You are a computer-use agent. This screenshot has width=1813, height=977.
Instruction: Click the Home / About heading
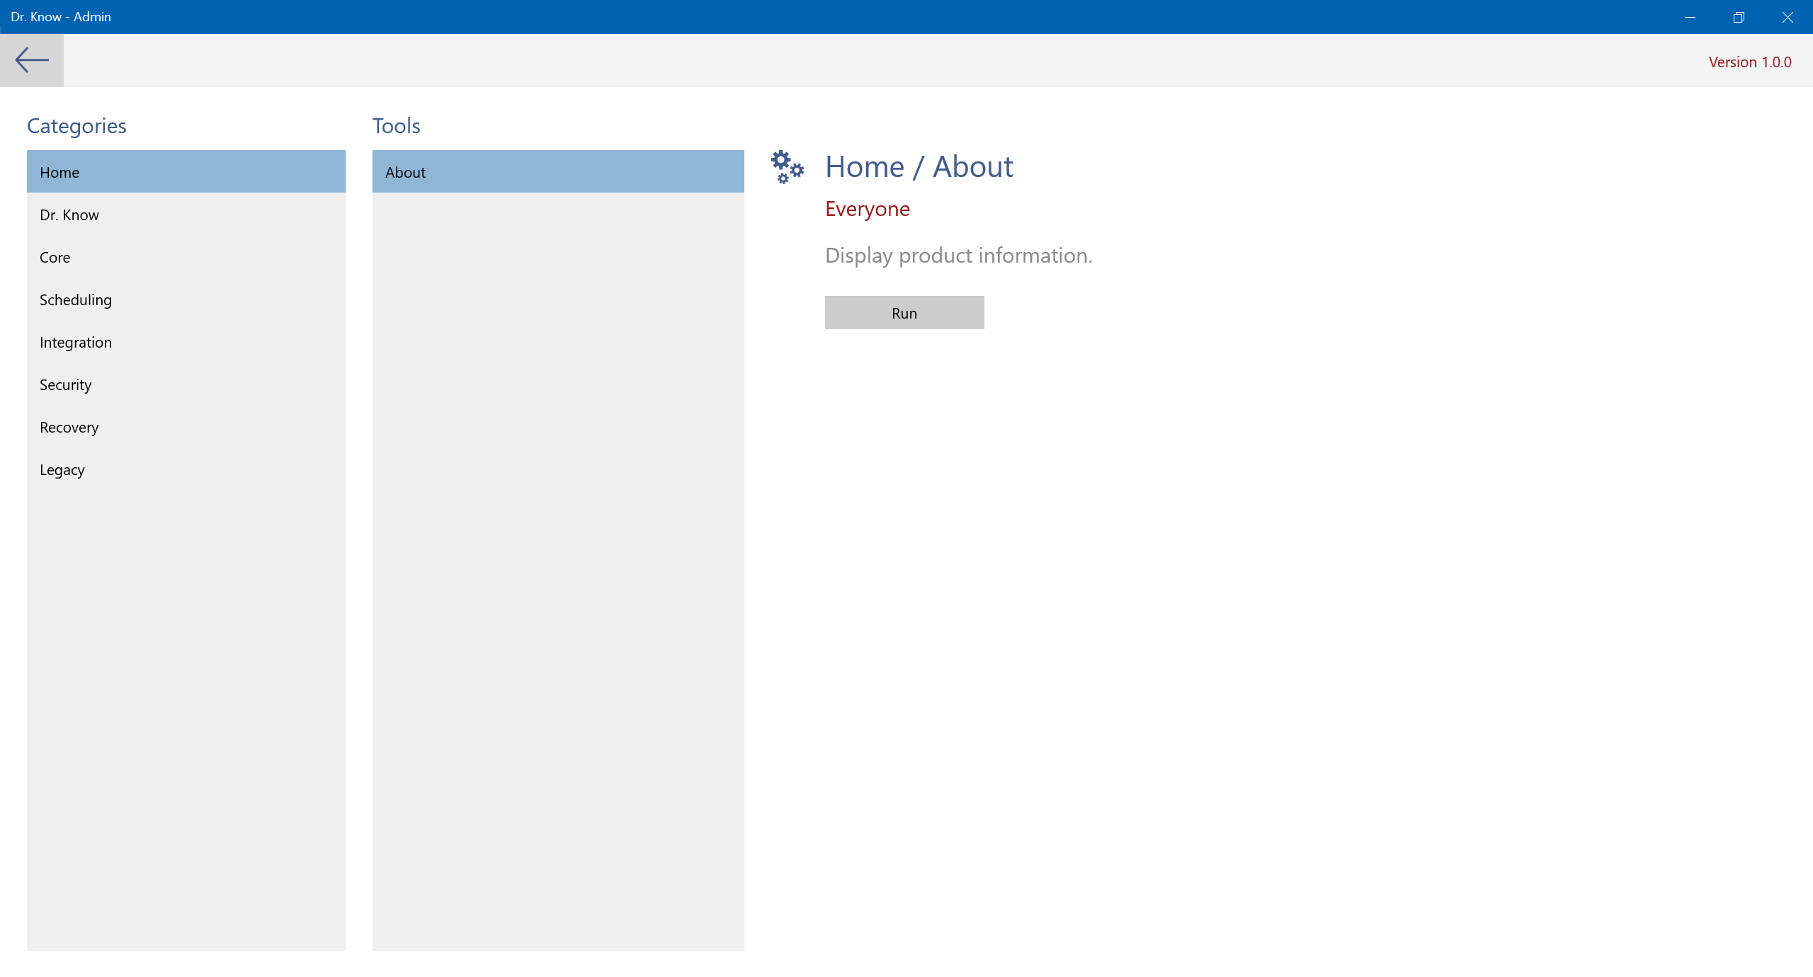tap(919, 167)
